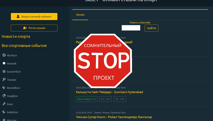Select the П2 : 1.87 odds button
The image size is (213, 121).
click(x=120, y=99)
